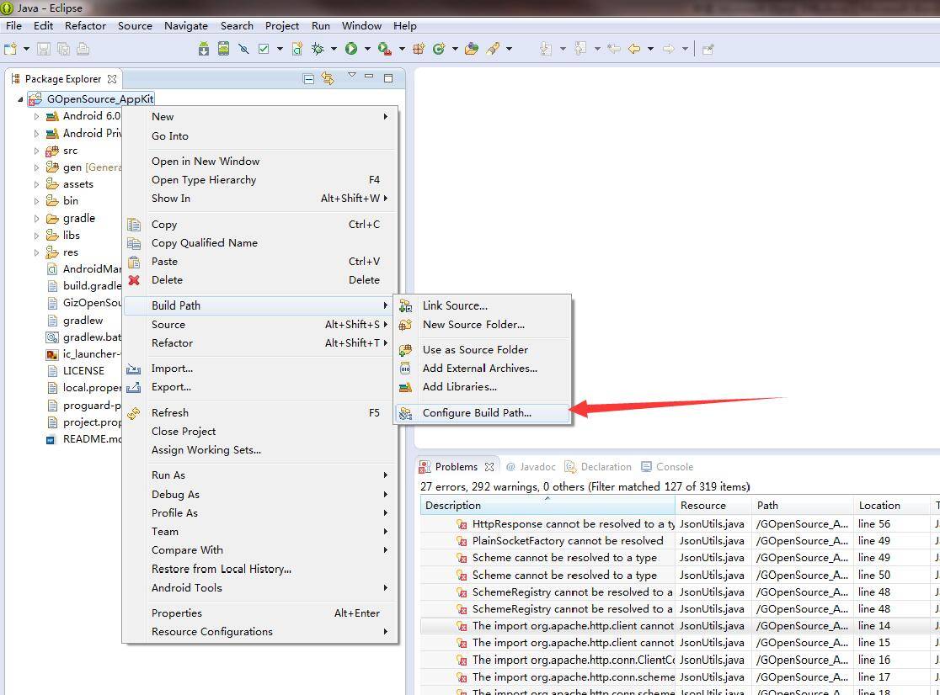The height and width of the screenshot is (695, 940).
Task: Close the Package Explorer tab
Action: (x=111, y=79)
